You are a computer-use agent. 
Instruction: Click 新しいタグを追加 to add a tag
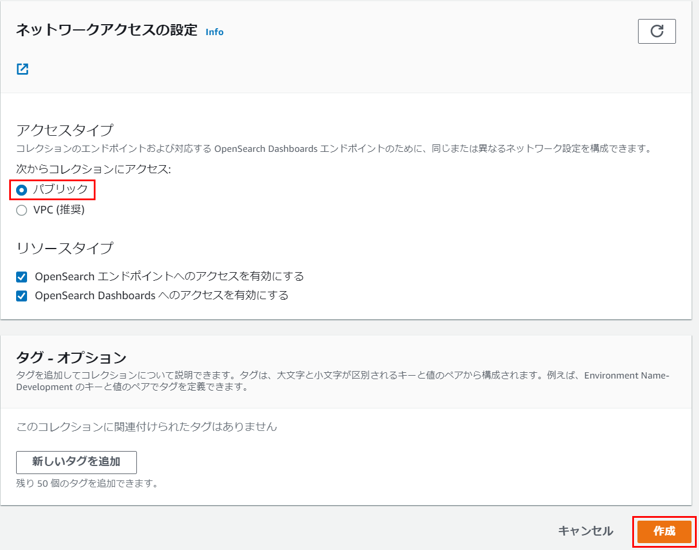coord(76,462)
